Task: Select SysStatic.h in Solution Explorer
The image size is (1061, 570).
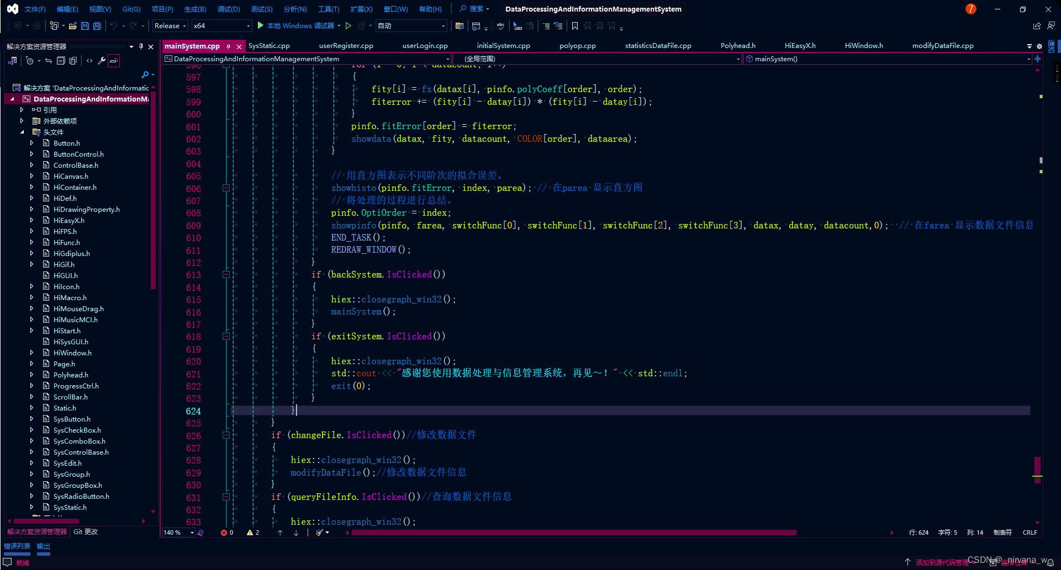Action: pyautogui.click(x=70, y=507)
